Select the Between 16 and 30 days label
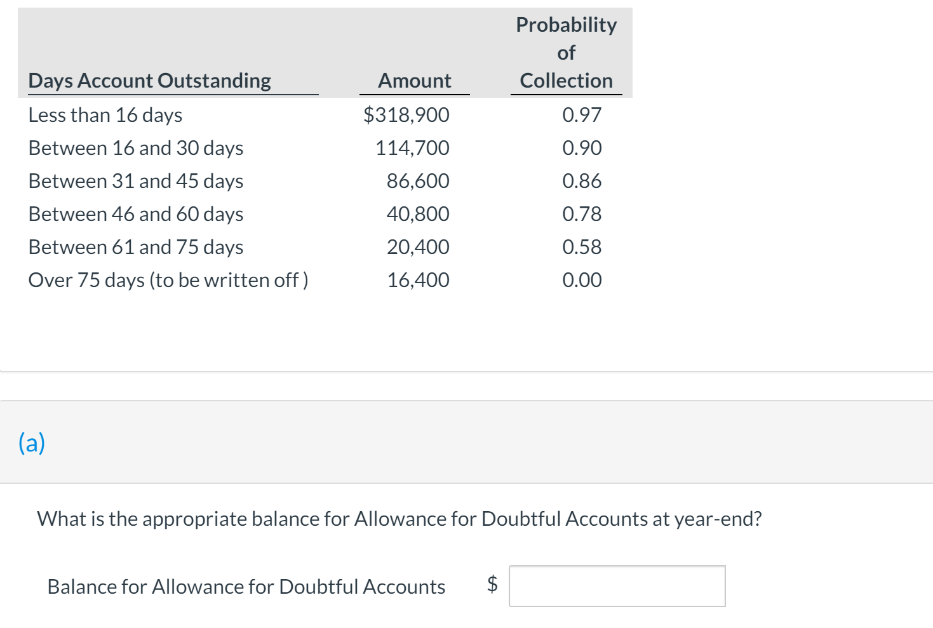Image resolution: width=933 pixels, height=628 pixels. click(x=135, y=147)
